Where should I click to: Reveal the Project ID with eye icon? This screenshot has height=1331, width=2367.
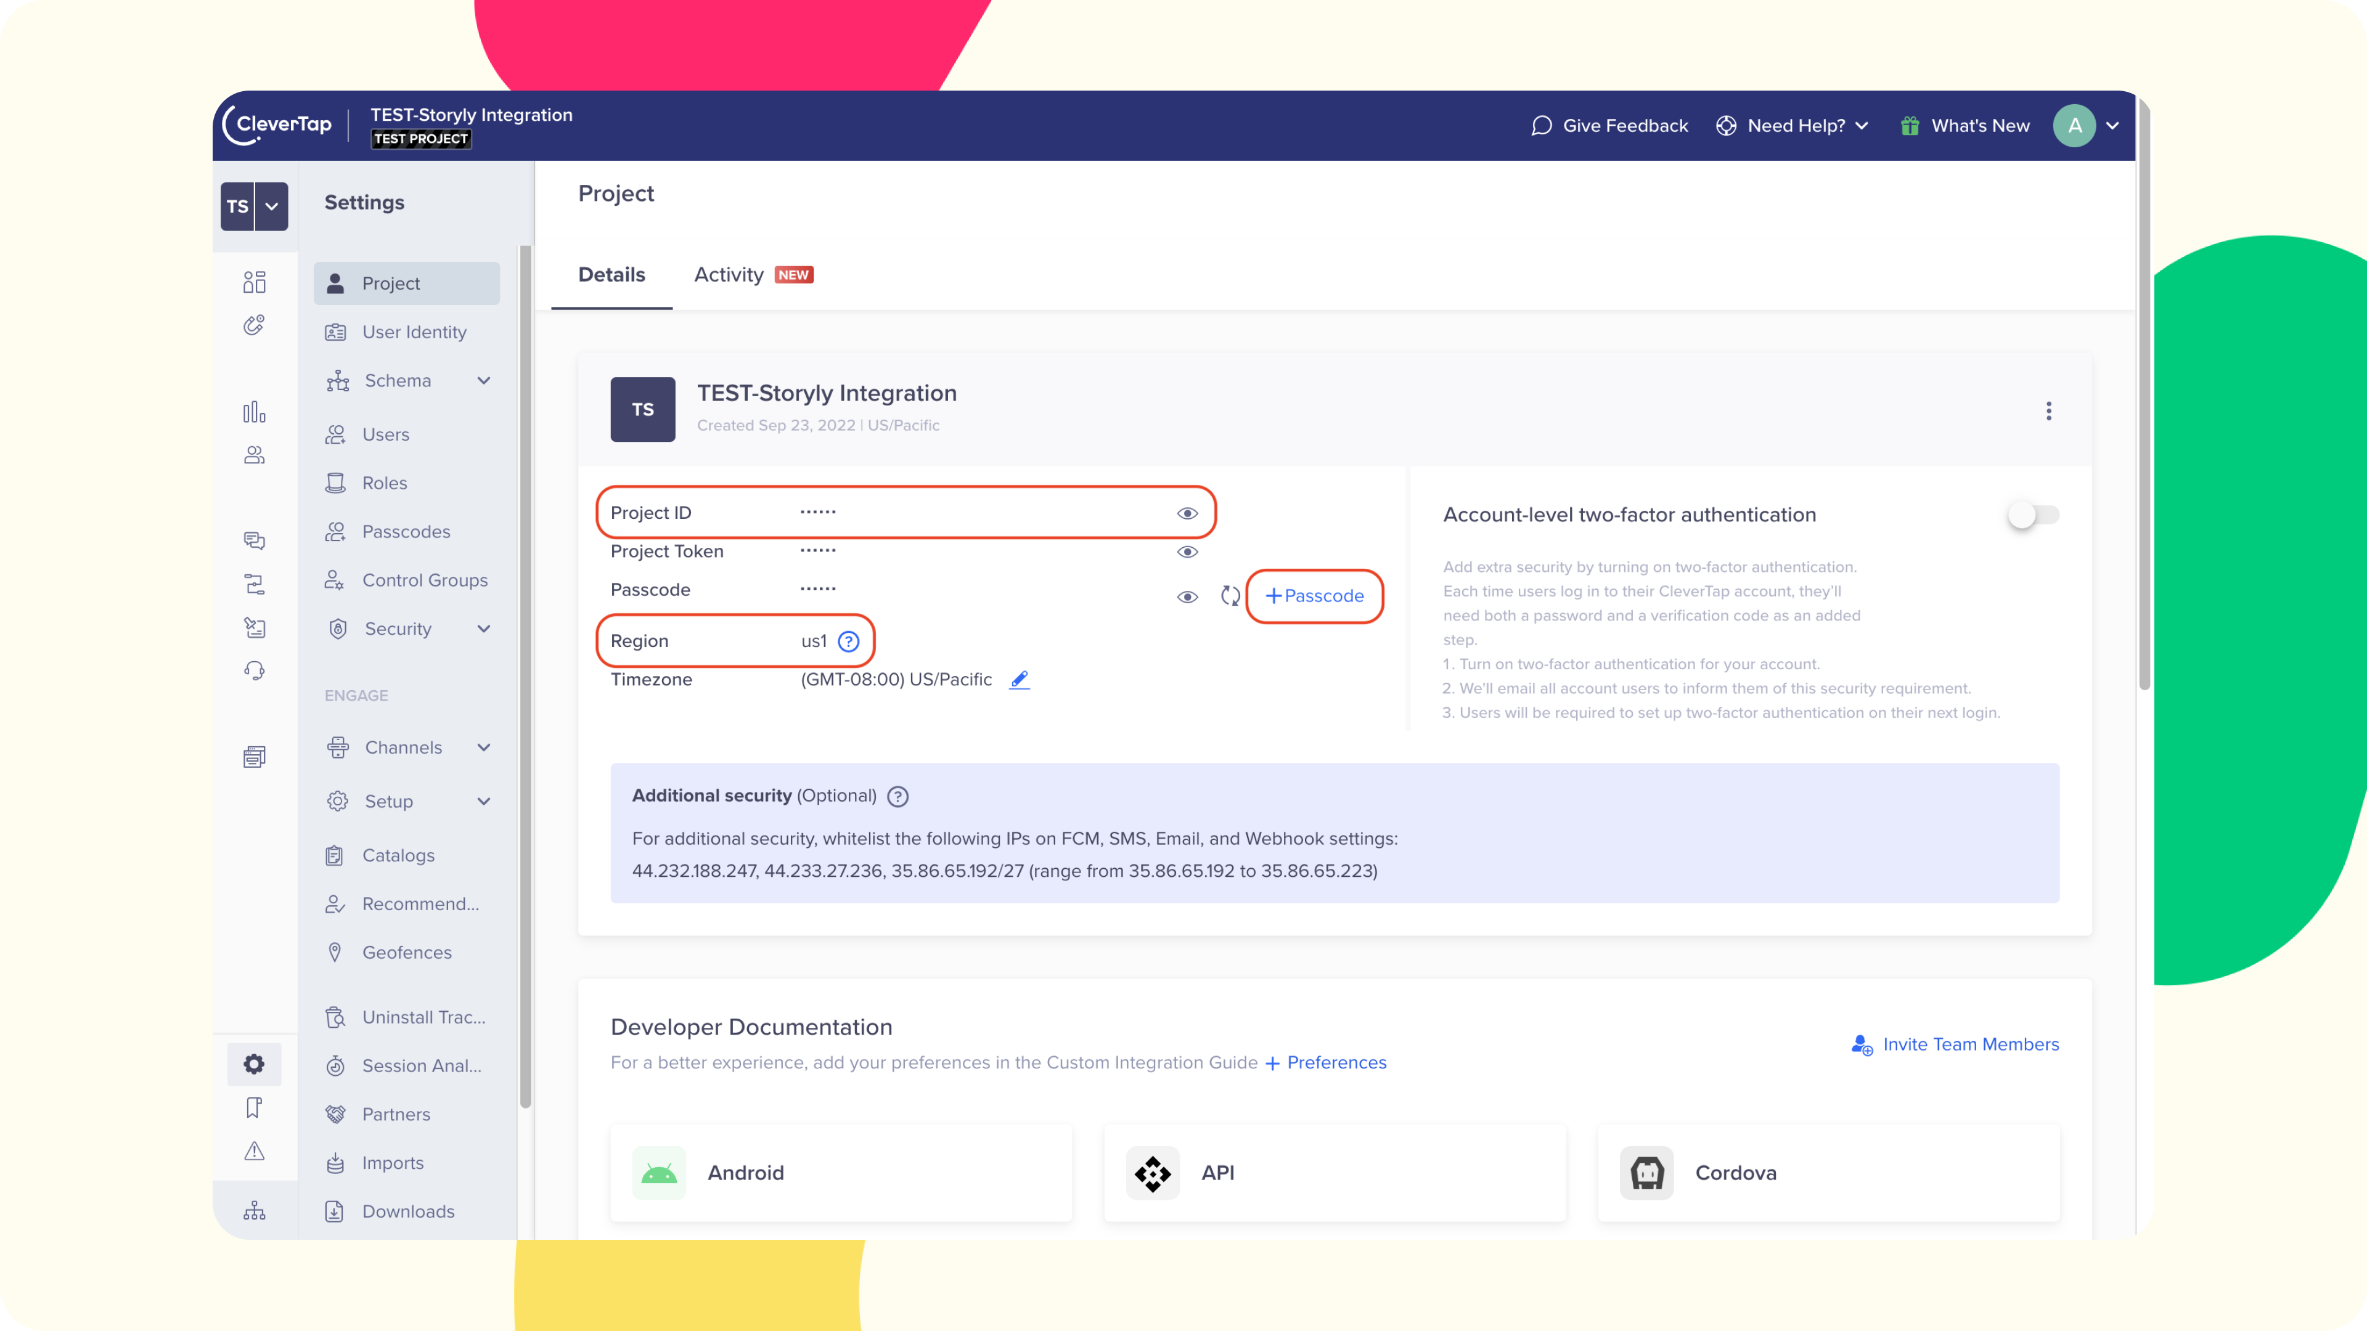click(1187, 513)
